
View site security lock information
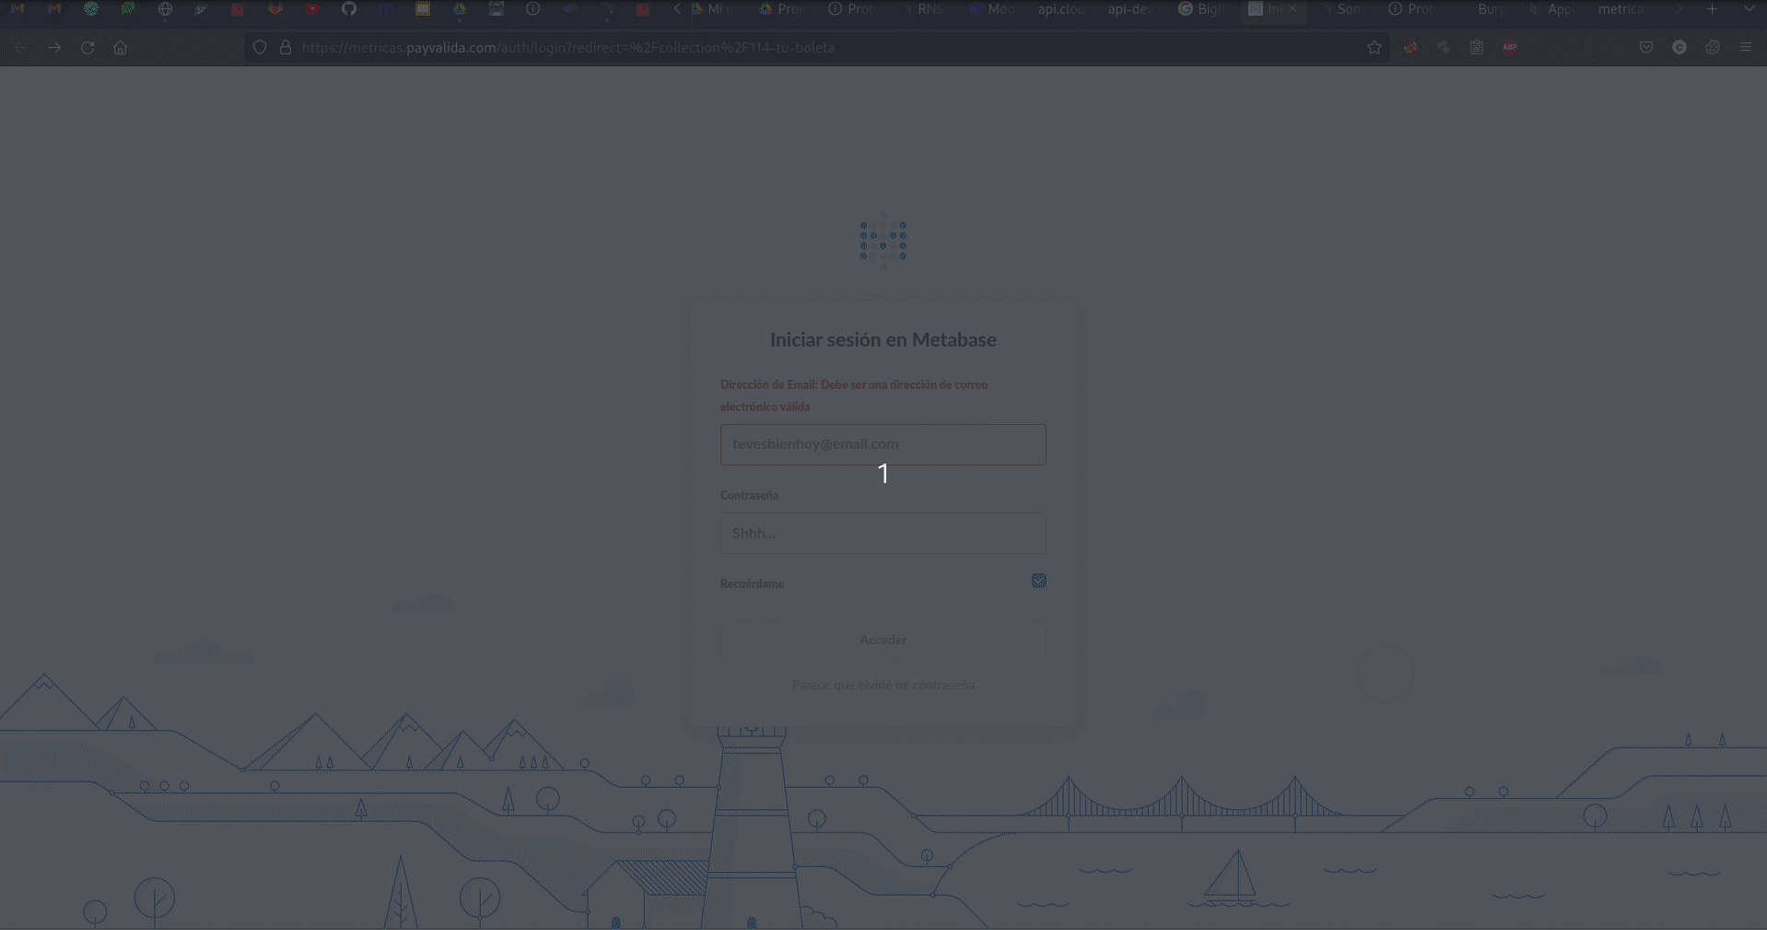click(x=286, y=47)
